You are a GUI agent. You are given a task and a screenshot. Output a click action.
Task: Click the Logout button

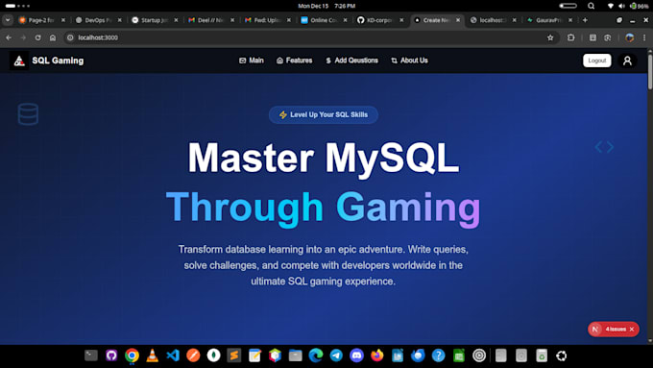(596, 61)
